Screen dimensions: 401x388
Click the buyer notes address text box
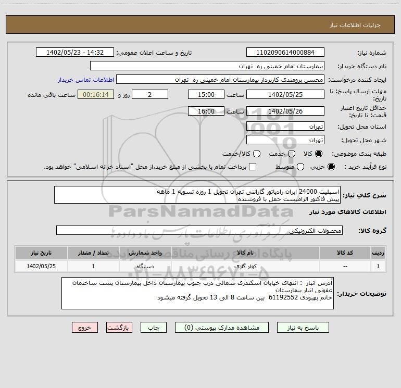[x=197, y=293]
